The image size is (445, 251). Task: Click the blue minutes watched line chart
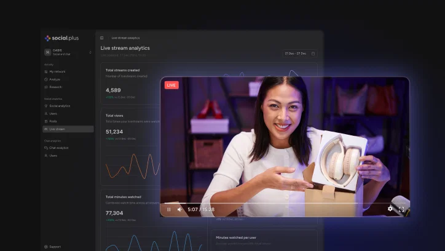155,241
